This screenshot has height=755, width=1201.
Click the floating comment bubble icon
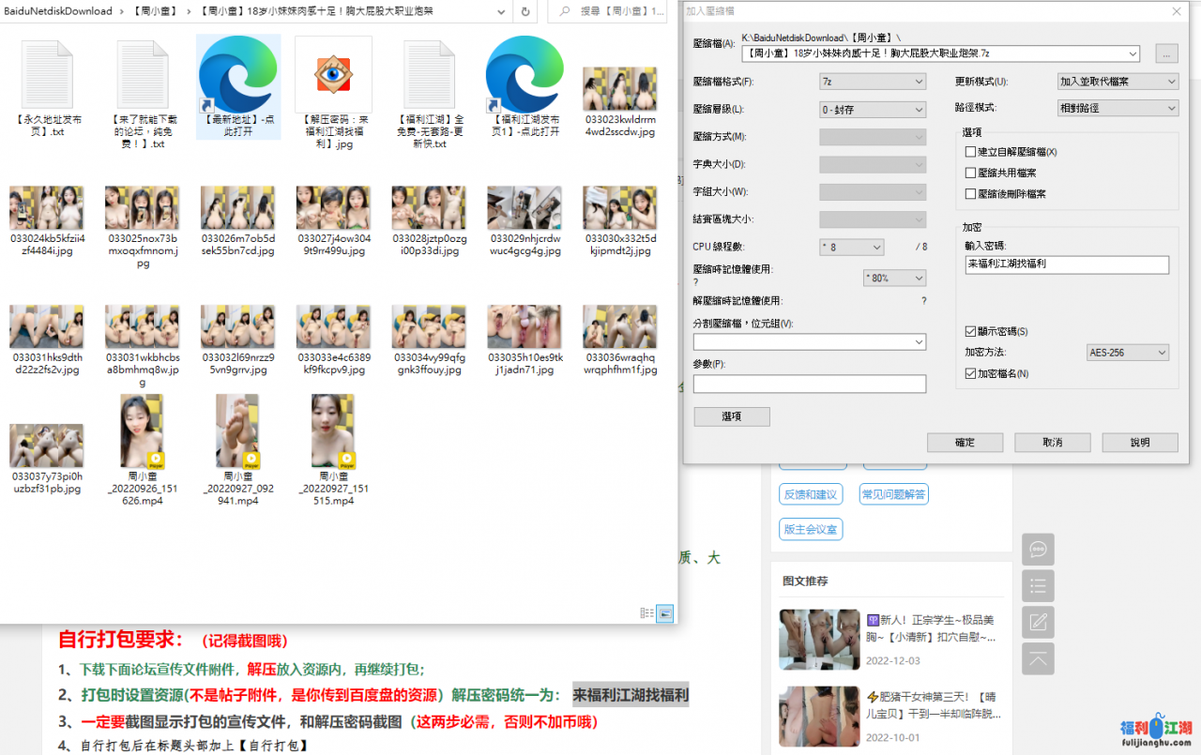click(x=1038, y=550)
